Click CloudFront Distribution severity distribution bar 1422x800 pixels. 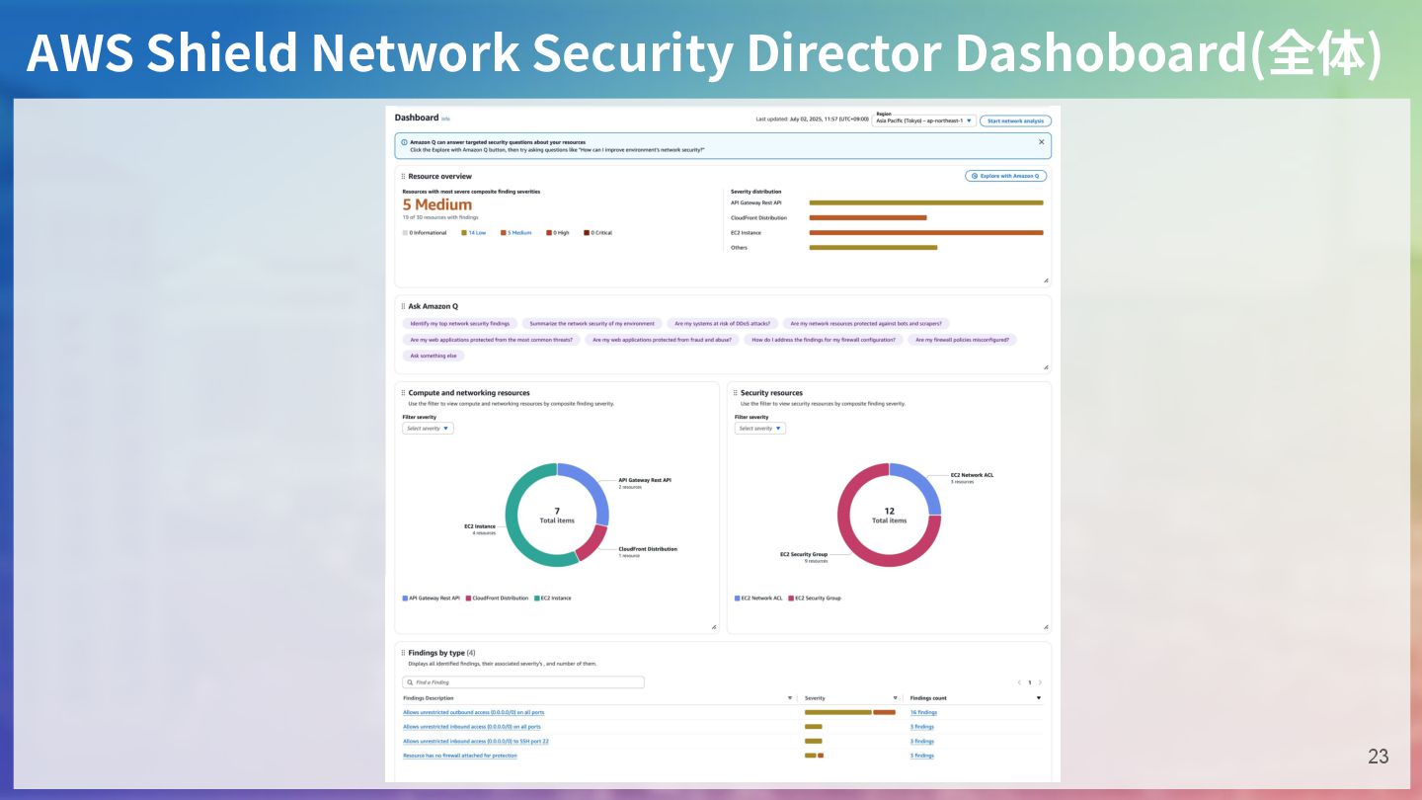(868, 217)
